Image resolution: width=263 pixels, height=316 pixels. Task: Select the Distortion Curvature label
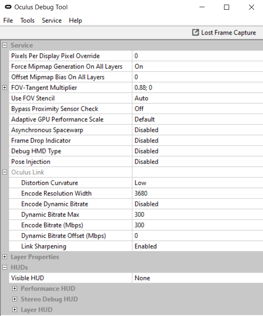tap(50, 183)
